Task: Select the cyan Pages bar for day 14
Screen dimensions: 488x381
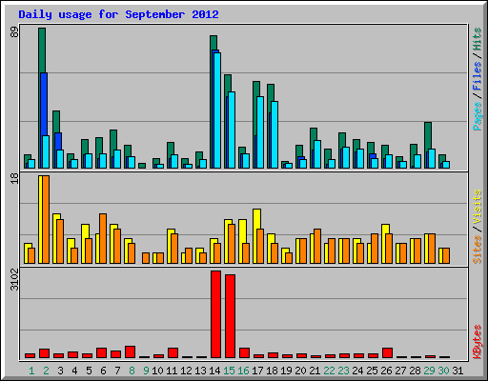Action: click(217, 110)
